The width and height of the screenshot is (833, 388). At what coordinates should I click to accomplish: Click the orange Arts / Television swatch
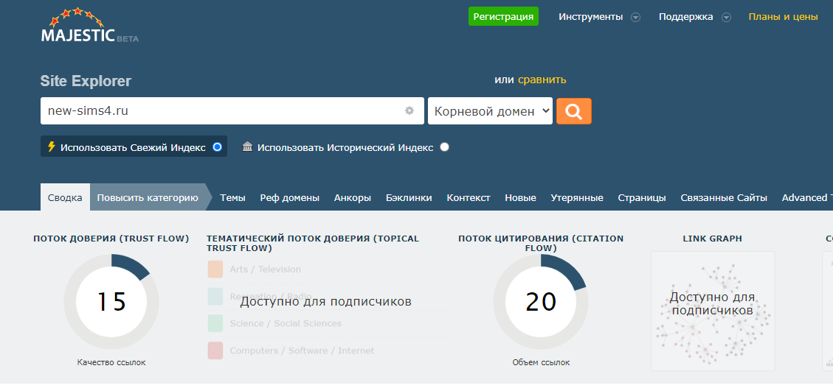(215, 269)
